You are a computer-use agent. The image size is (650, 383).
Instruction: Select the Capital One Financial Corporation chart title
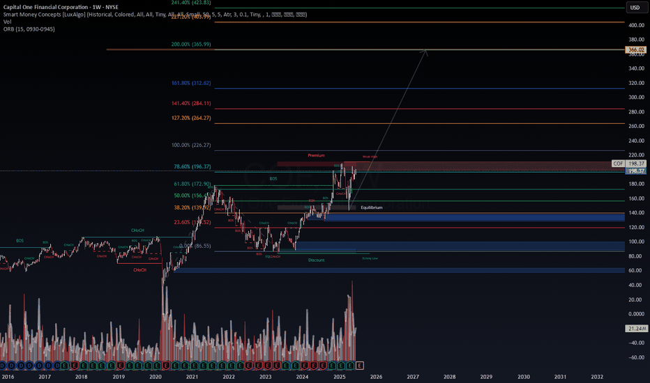(61, 7)
